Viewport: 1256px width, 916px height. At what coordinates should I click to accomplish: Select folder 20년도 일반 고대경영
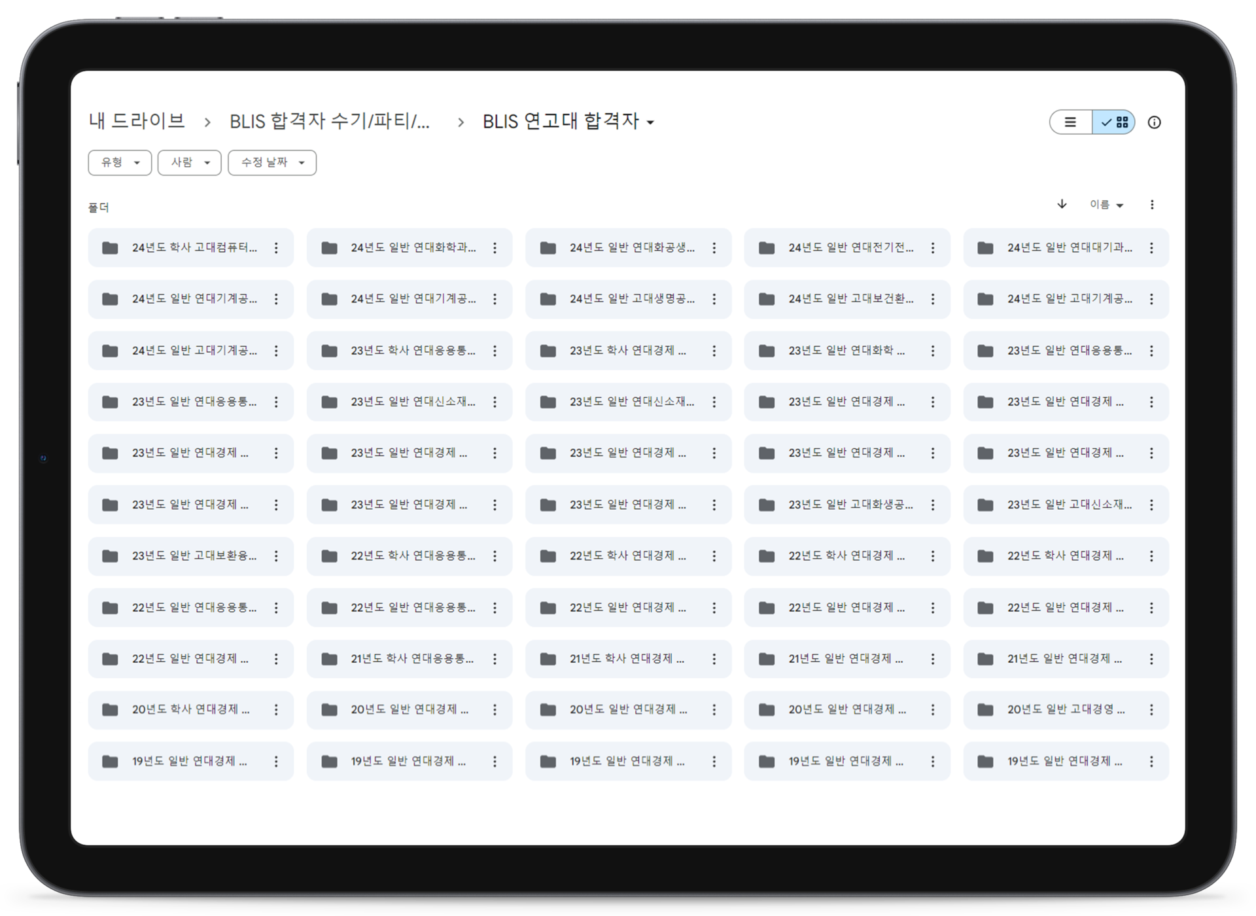[1066, 710]
